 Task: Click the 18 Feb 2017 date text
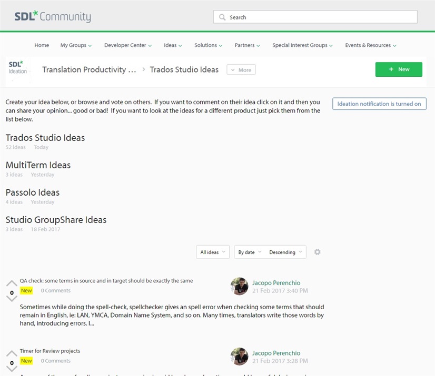pyautogui.click(x=45, y=229)
